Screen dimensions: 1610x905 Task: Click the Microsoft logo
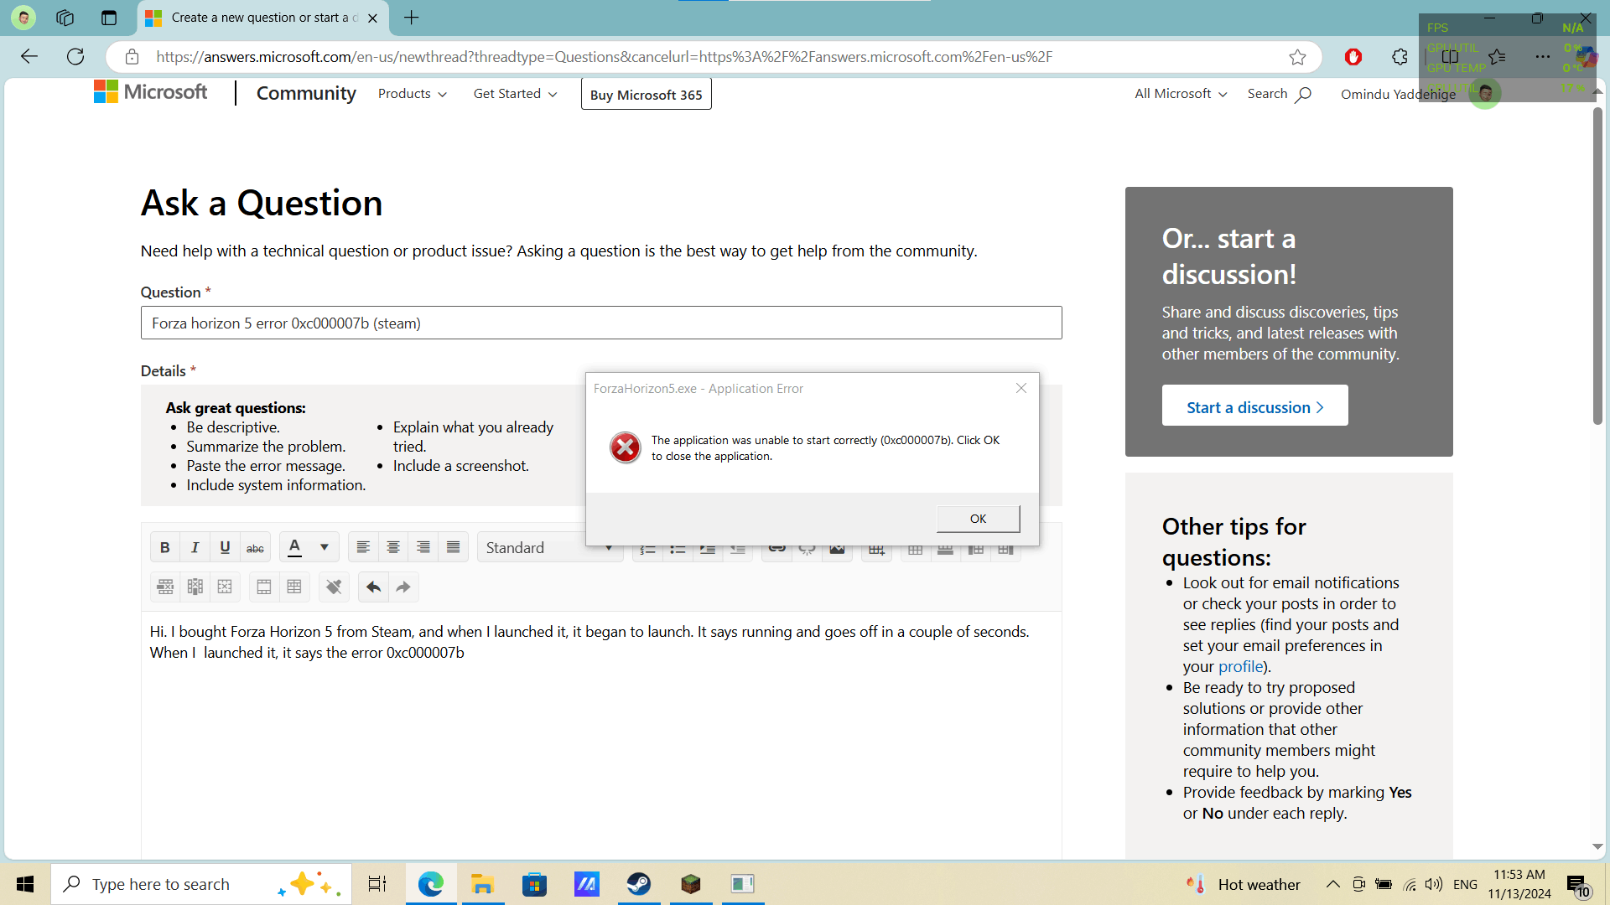[x=150, y=91]
